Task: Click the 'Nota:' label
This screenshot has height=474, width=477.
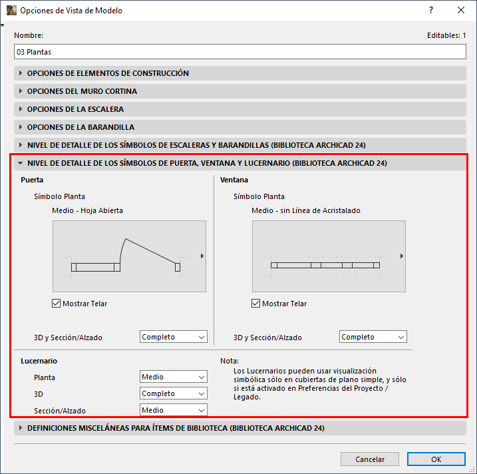Action: [230, 361]
